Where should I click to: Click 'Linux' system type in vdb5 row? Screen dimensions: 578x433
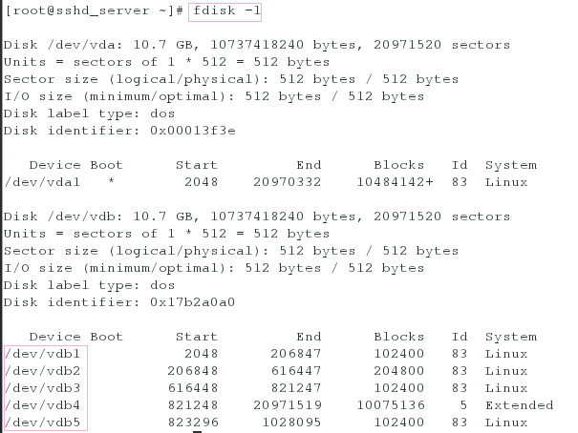(506, 423)
